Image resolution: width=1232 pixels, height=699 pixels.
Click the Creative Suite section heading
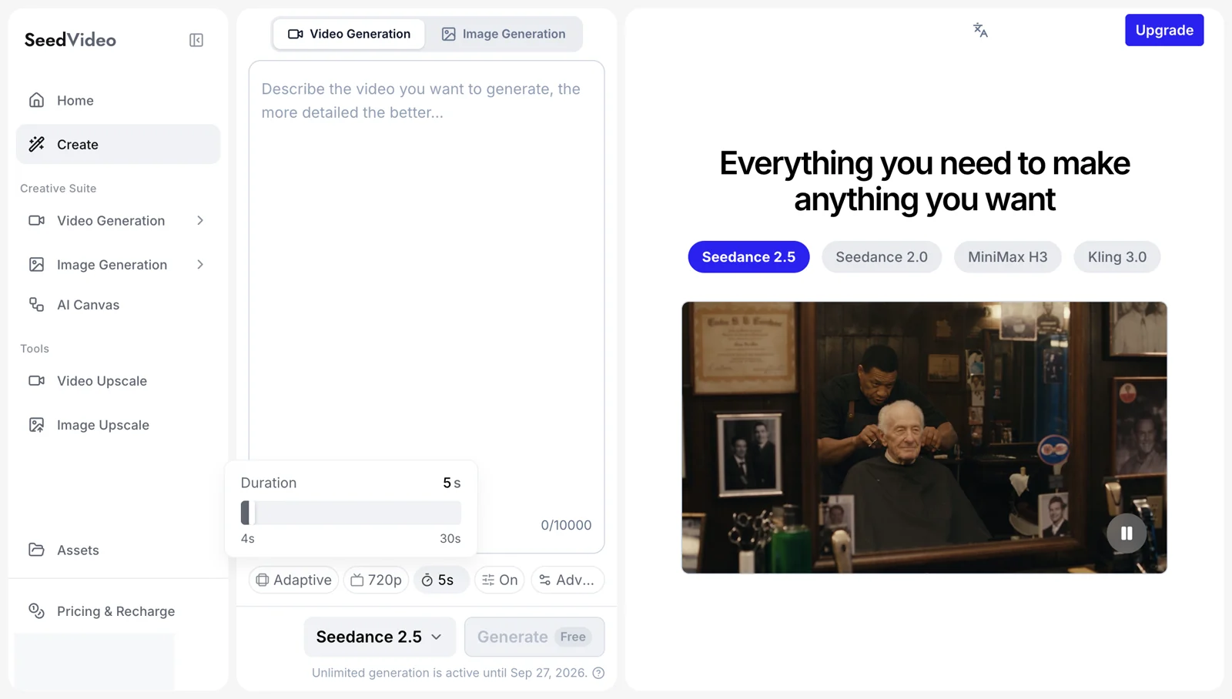[59, 189]
